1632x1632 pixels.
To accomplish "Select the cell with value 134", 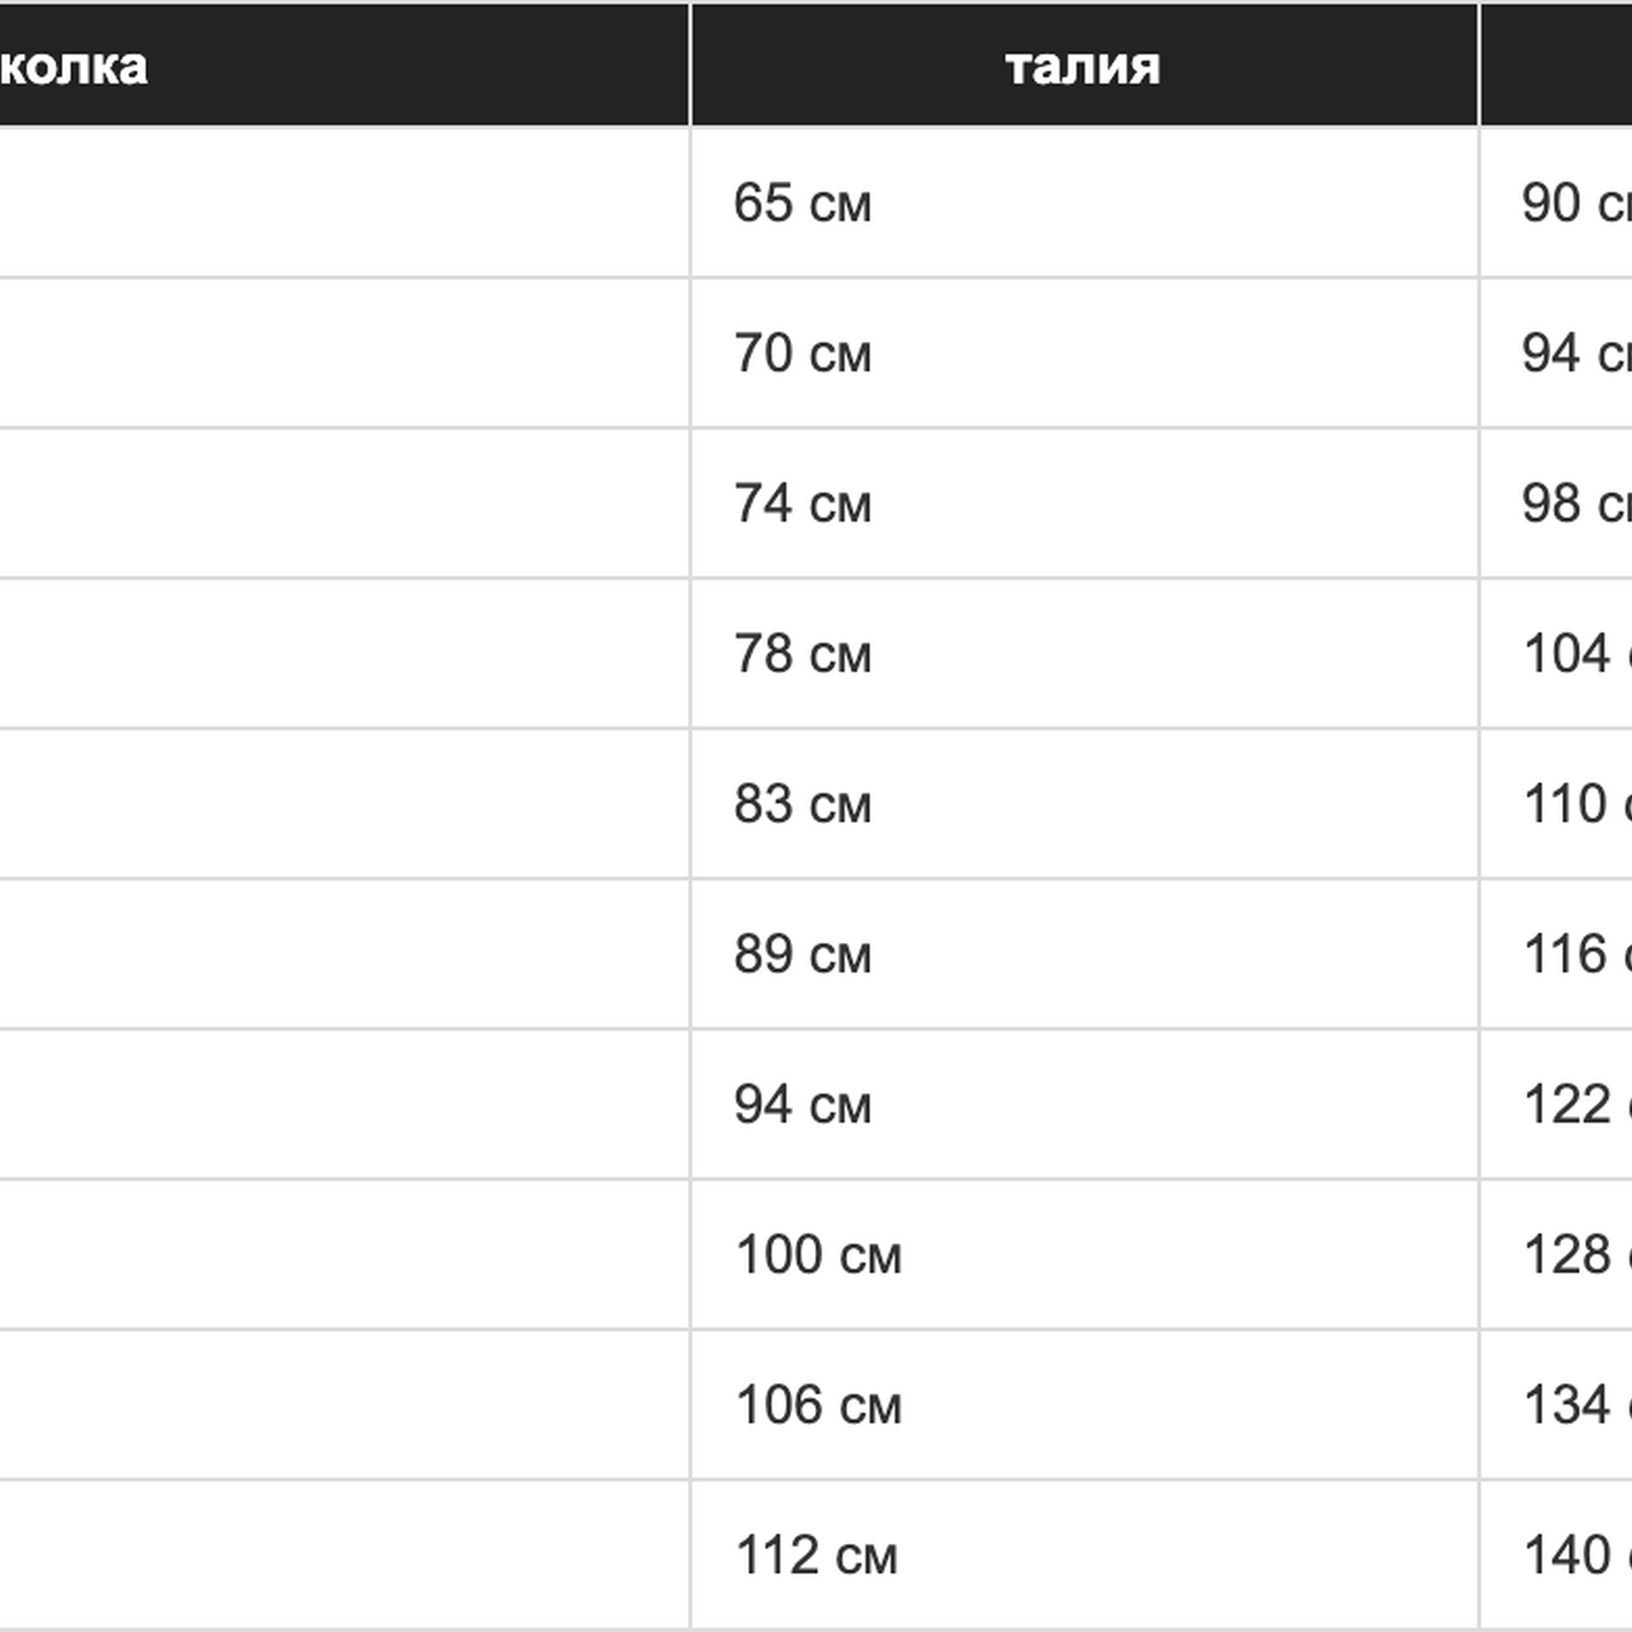I will (x=1572, y=1404).
